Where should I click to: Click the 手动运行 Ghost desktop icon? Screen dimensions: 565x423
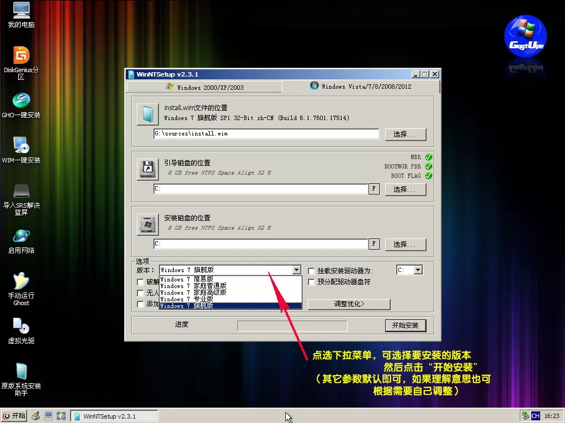pos(21,281)
